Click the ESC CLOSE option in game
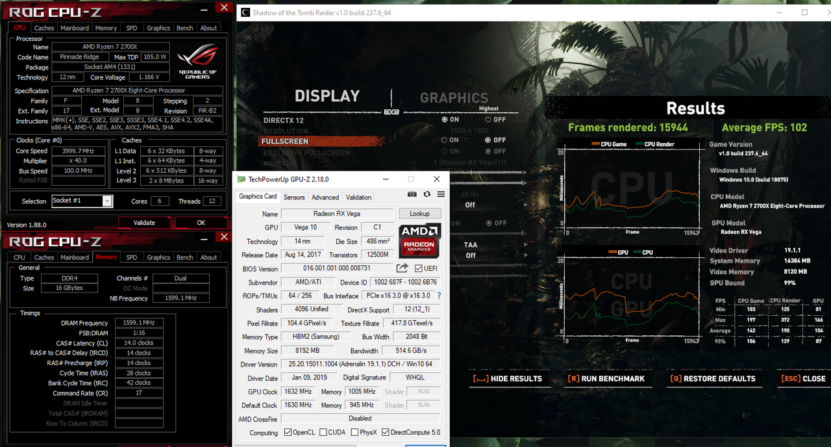 803,379
